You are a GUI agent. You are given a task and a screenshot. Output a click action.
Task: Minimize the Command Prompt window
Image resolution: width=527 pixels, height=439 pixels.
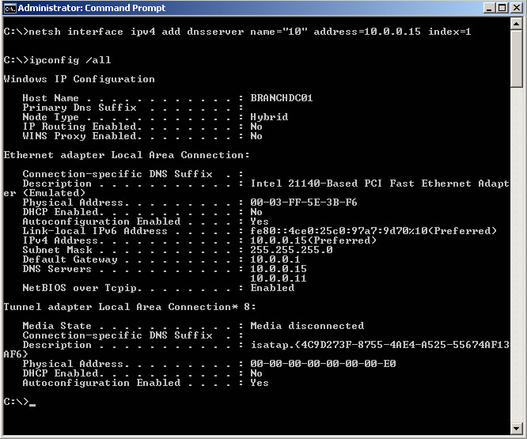pyautogui.click(x=489, y=8)
